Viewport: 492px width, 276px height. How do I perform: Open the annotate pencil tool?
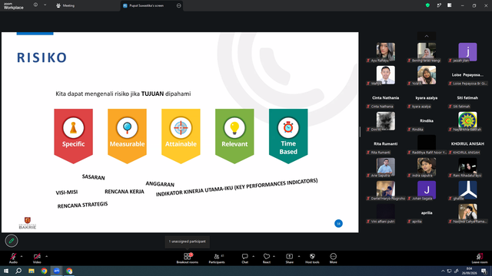12,241
